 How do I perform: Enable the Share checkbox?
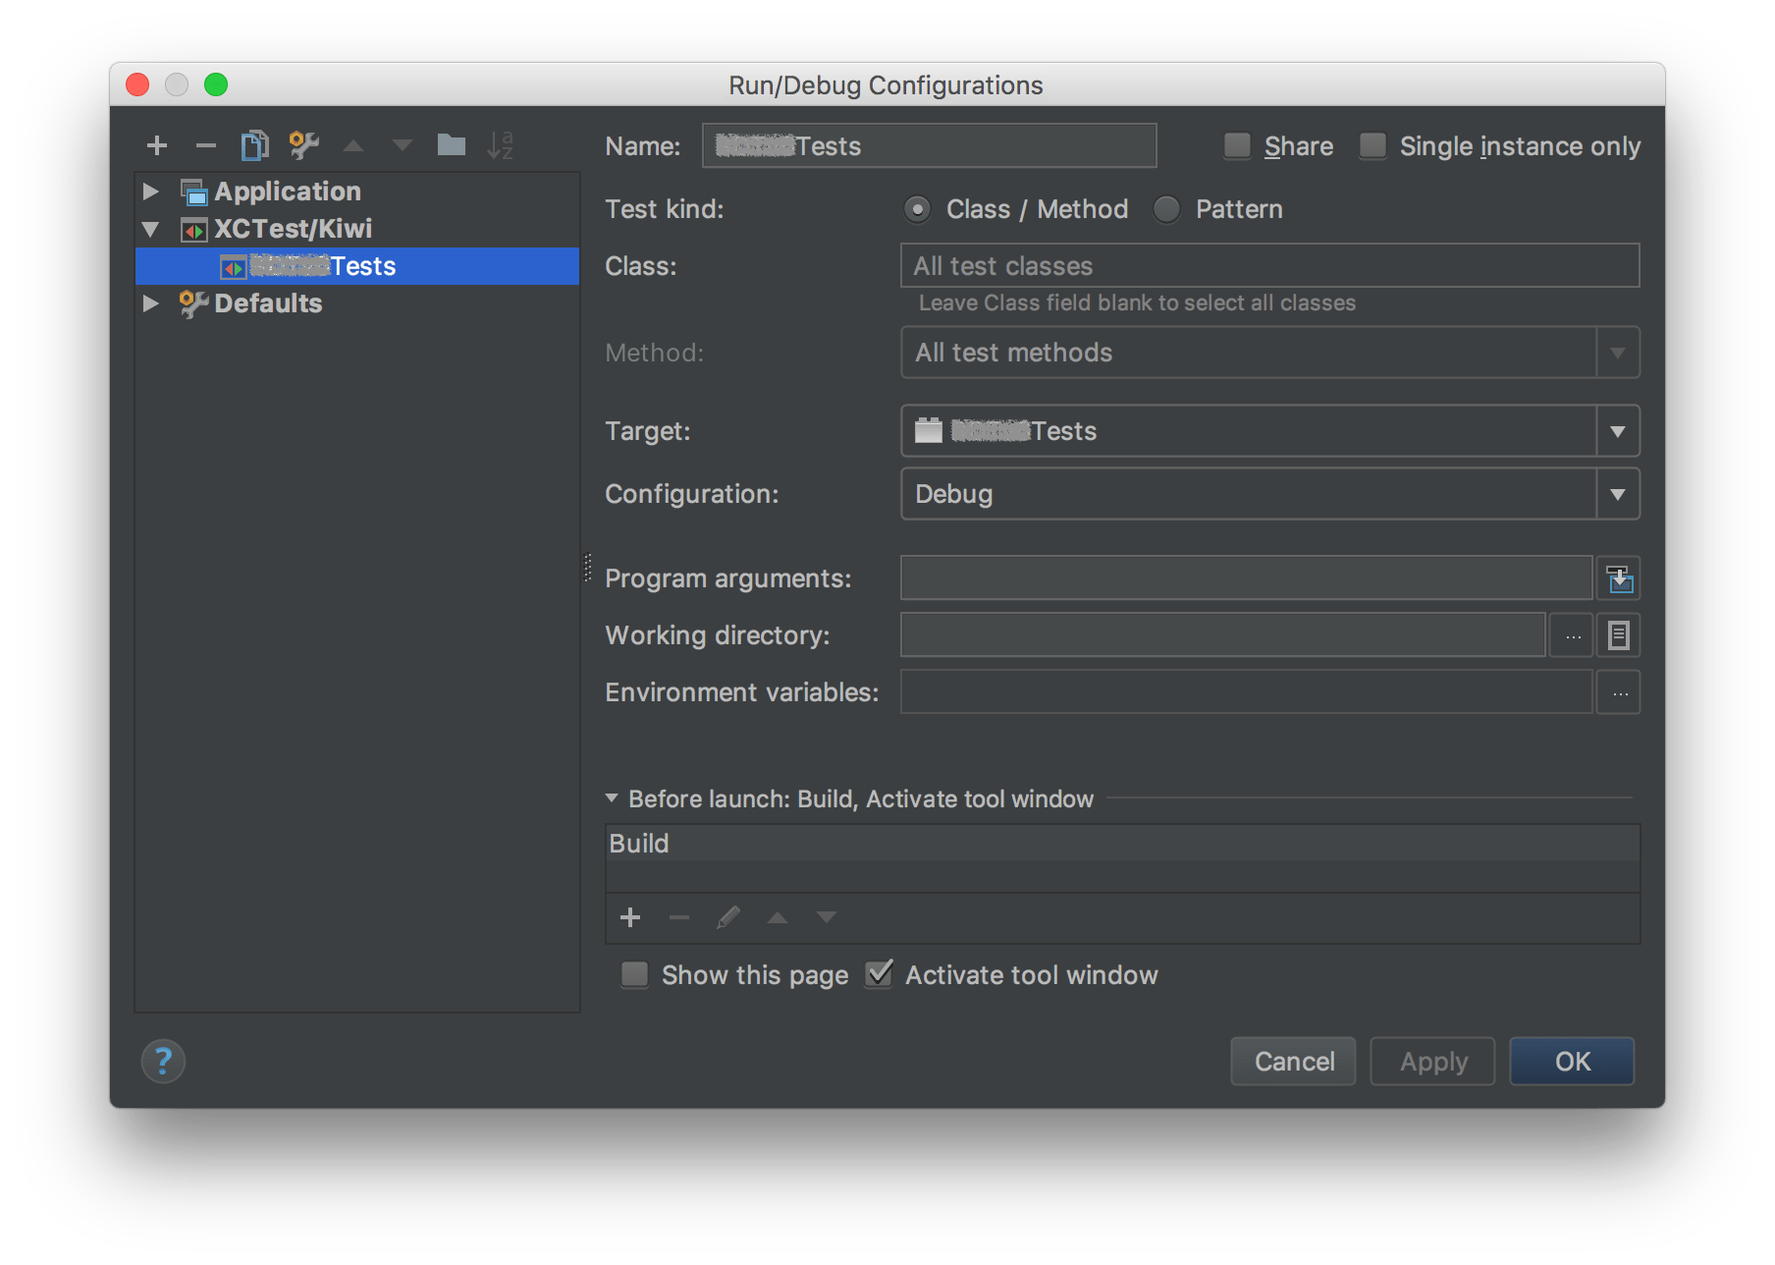[1237, 145]
